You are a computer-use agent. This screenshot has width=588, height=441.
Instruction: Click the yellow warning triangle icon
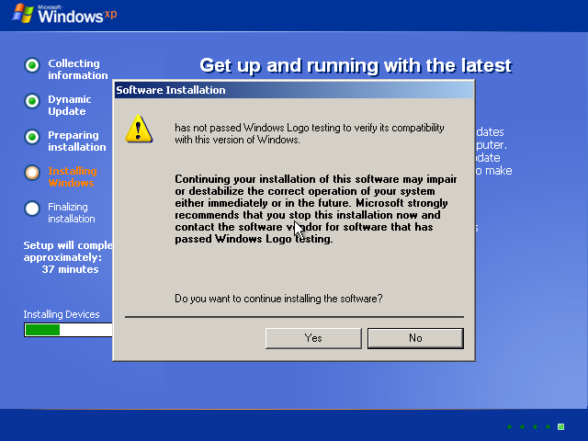click(139, 129)
